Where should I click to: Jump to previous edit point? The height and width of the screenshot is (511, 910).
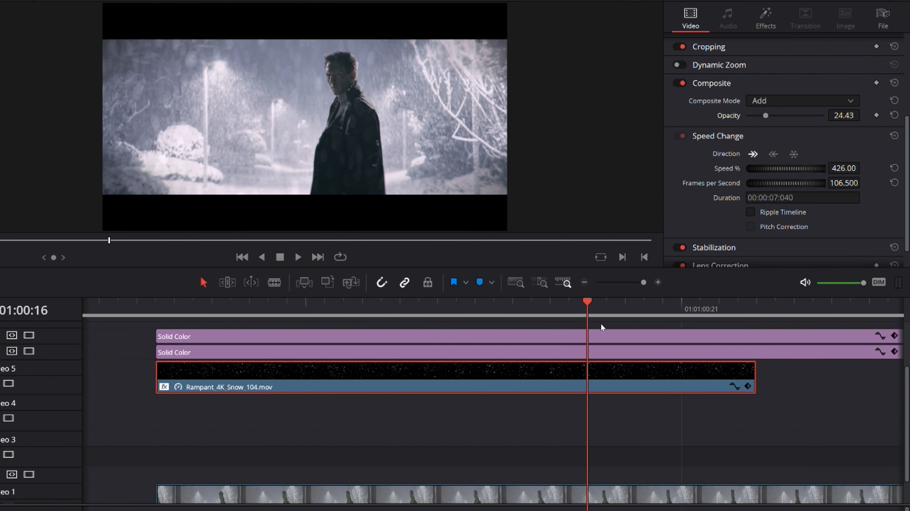(644, 257)
